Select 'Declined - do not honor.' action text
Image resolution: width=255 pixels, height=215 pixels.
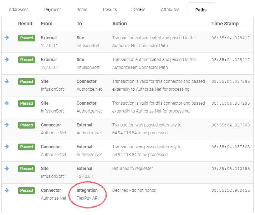coord(134,190)
